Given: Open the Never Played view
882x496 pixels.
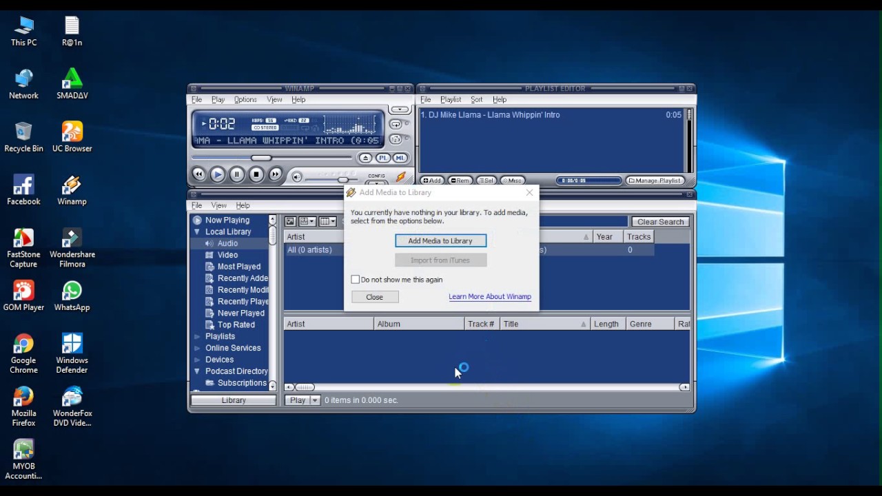Looking at the screenshot, I should pyautogui.click(x=240, y=313).
